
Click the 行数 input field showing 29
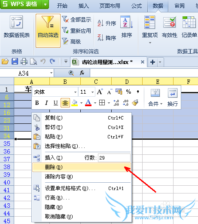point(114,158)
